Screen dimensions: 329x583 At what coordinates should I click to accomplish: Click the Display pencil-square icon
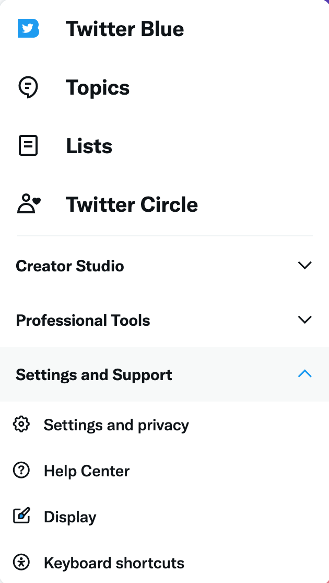(21, 517)
